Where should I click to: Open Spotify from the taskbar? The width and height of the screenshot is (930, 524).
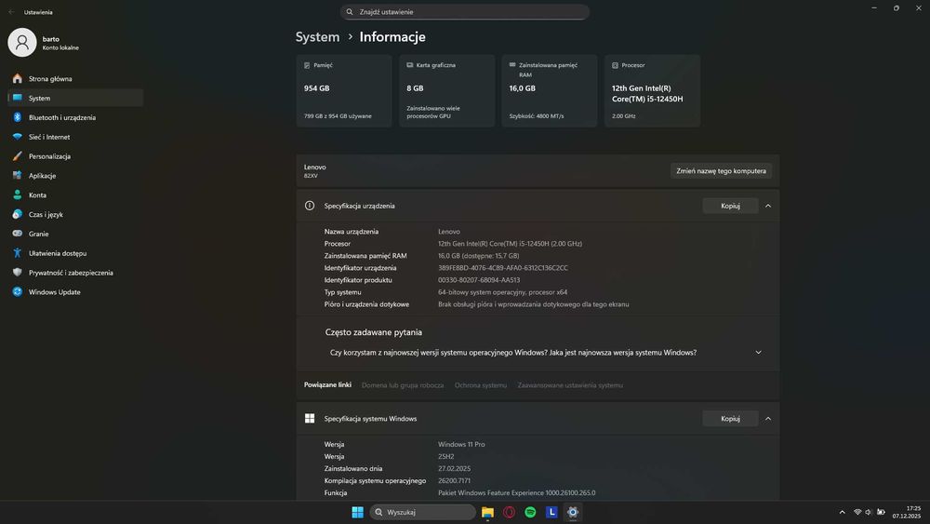pos(530,512)
